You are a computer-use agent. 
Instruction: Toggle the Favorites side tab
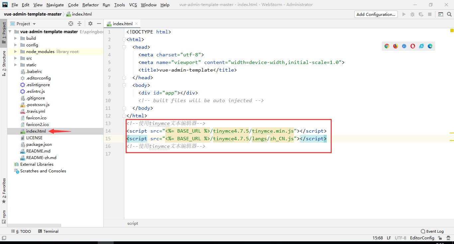click(4, 191)
